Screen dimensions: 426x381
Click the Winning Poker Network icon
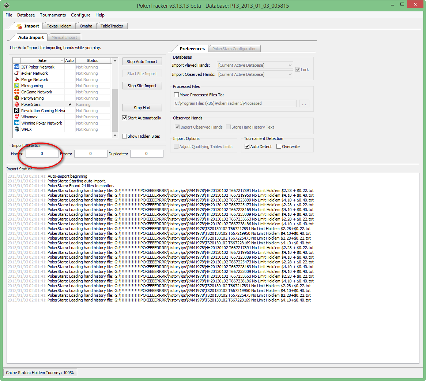pyautogui.click(x=17, y=123)
